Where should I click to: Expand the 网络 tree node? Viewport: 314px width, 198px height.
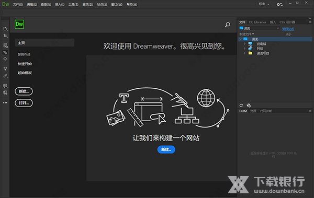click(x=244, y=49)
